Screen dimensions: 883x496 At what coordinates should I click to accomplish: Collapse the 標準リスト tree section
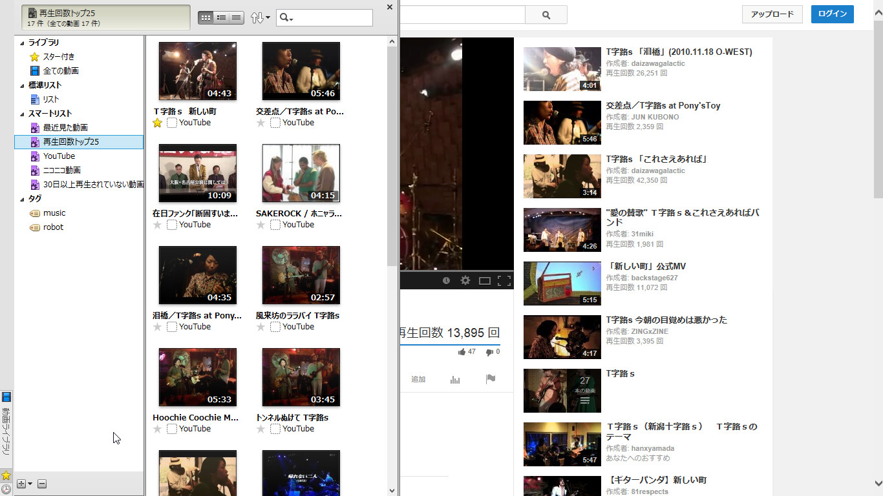click(23, 85)
